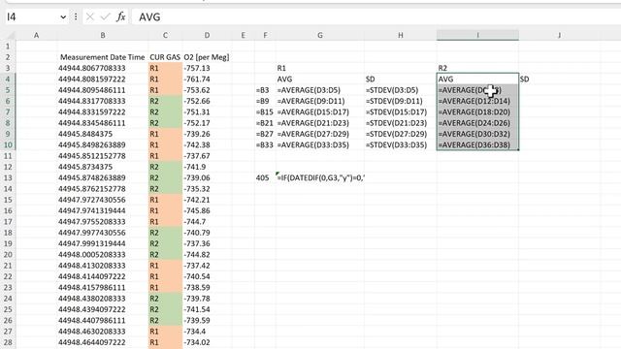The height and width of the screenshot is (349, 621).
Task: Click cell =STDEV(D3:D5)
Action: 401,90
